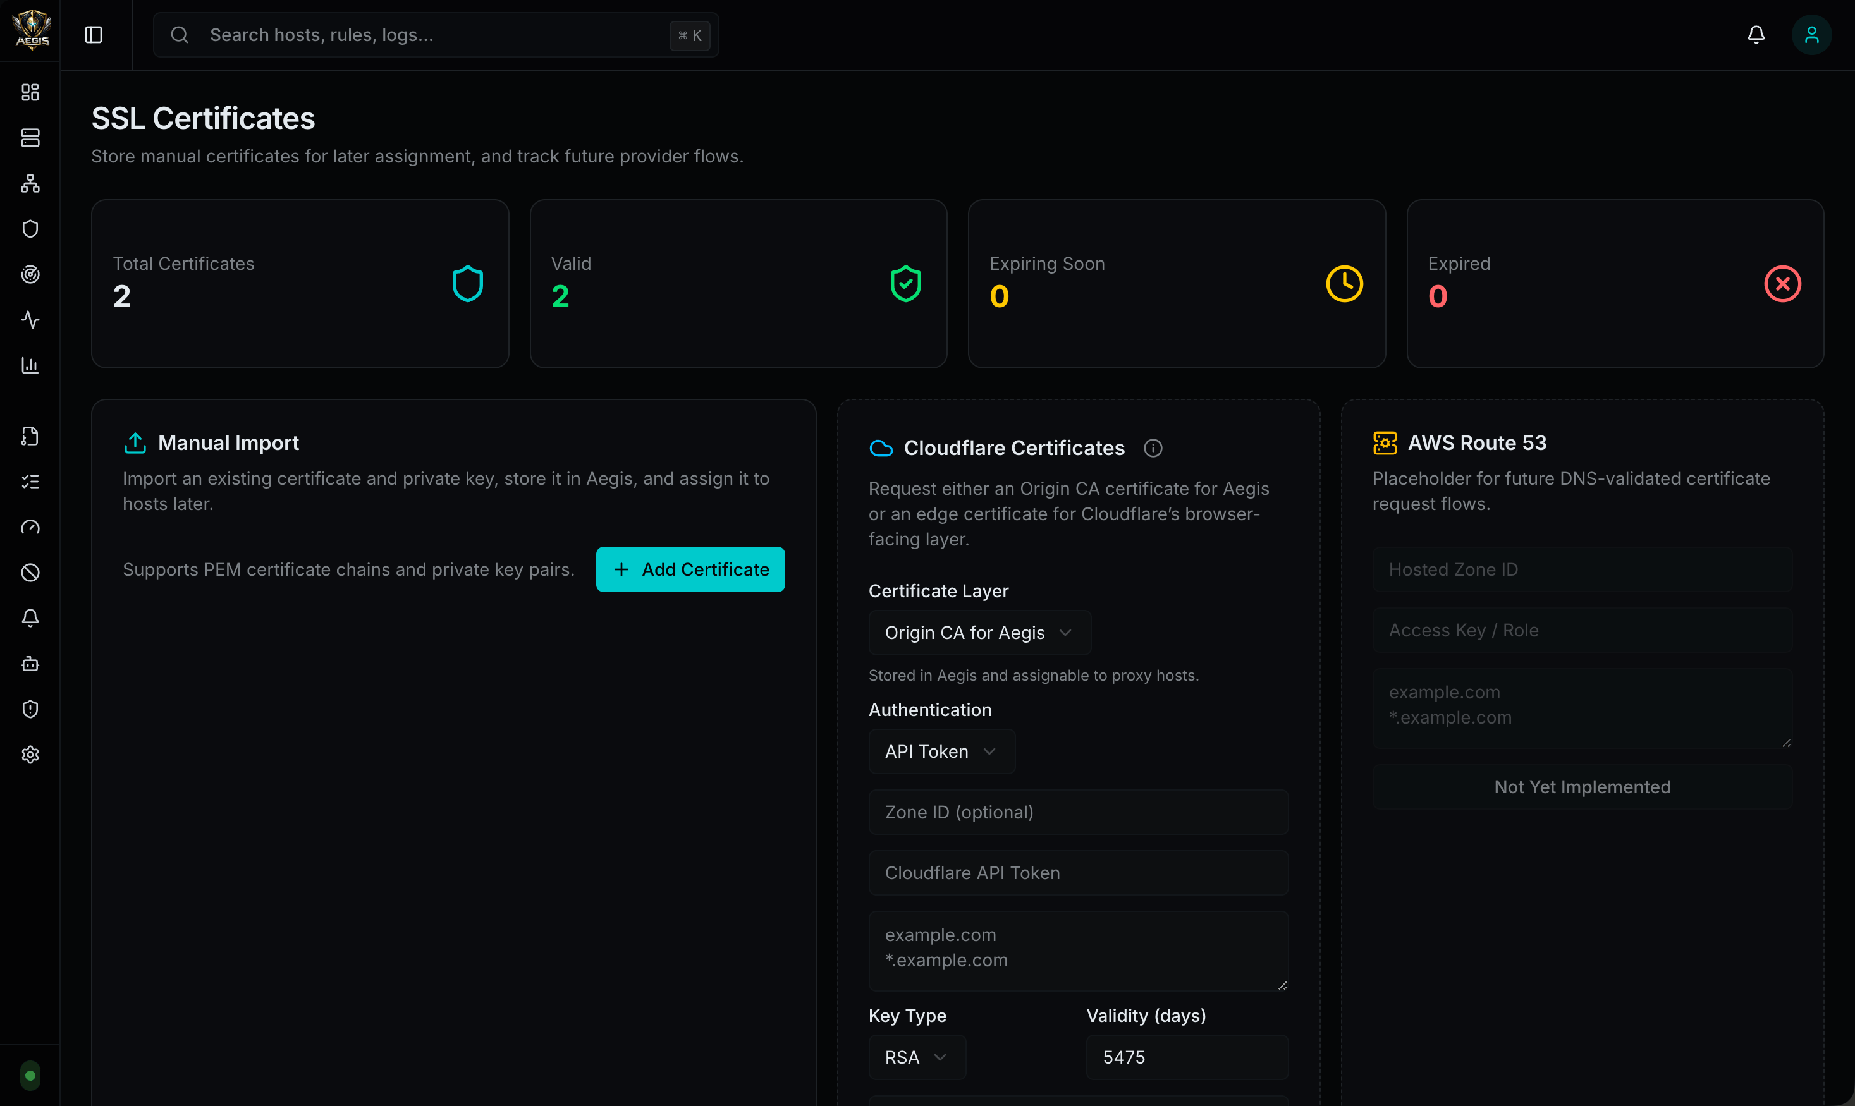The image size is (1855, 1106).
Task: Open the checklist icon in sidebar
Action: point(30,482)
